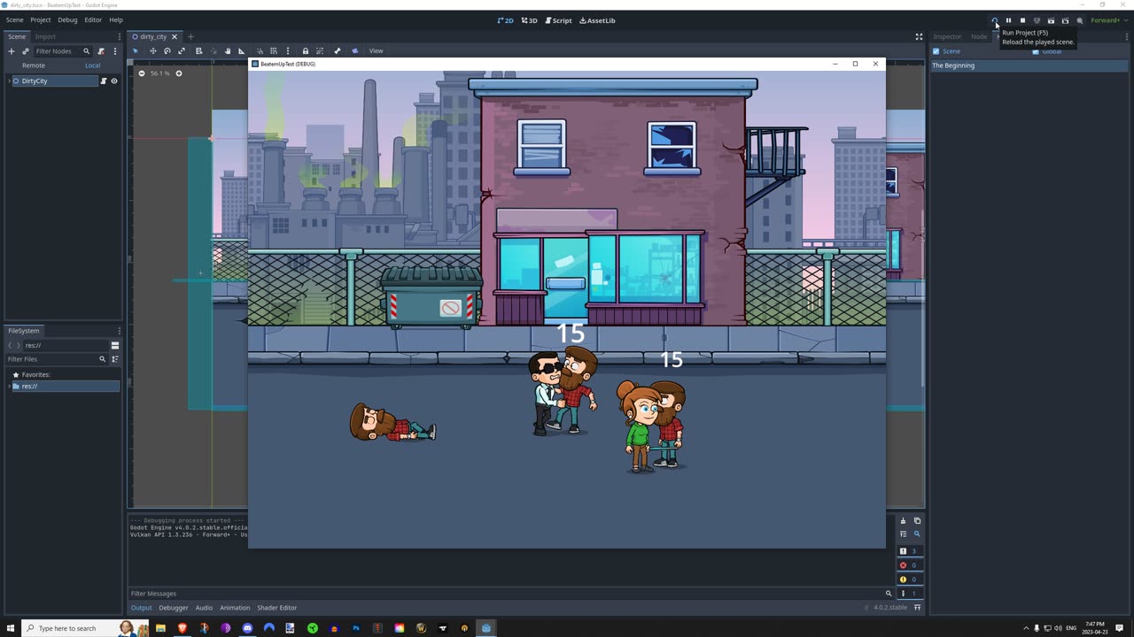Open the Movie Maker mode icon
This screenshot has height=637, width=1134.
tap(1079, 20)
